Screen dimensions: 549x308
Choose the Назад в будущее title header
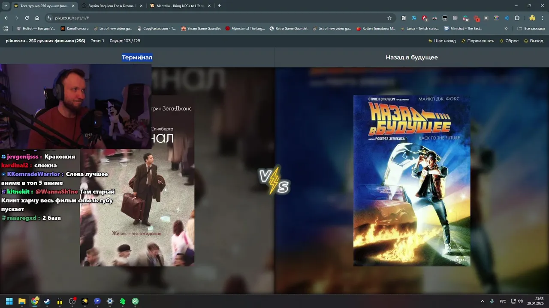[412, 57]
